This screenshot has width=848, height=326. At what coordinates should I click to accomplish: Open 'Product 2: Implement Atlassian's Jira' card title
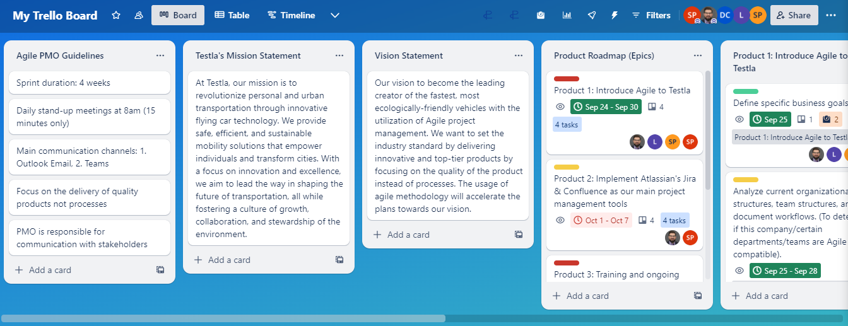[625, 191]
